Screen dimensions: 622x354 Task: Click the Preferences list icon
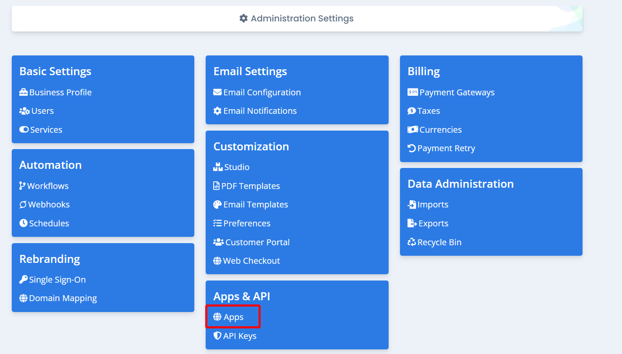[x=217, y=223]
